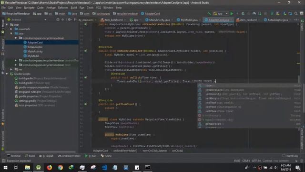Click the onBindViewHolder() breadcrumb
Screen dimensions: 305x172
125,151
